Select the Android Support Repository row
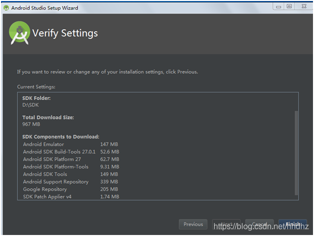Image resolution: width=314 pixels, height=236 pixels. click(71, 182)
